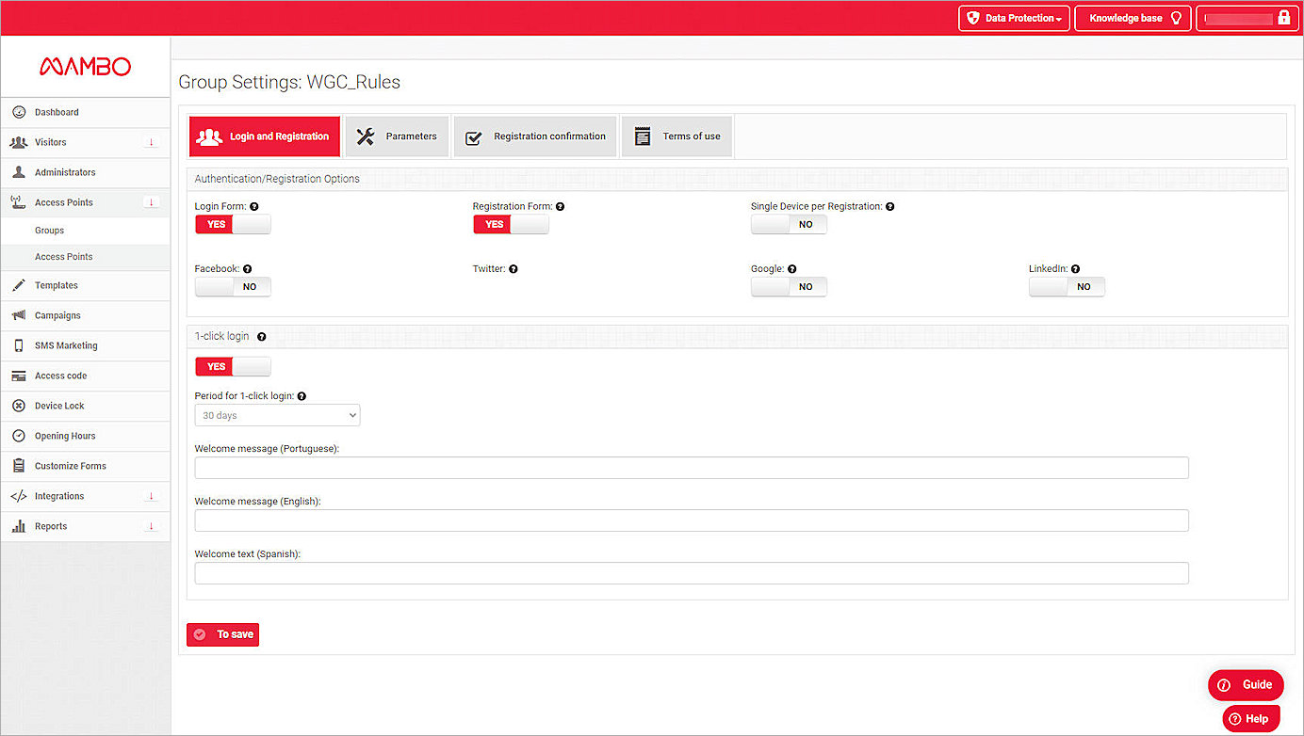The width and height of the screenshot is (1304, 736).
Task: Click the Dashboard icon in sidebar
Action: (19, 112)
